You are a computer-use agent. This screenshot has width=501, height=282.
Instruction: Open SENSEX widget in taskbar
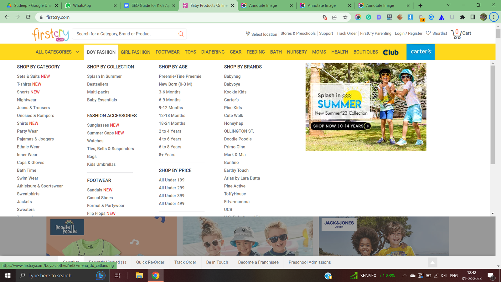(373, 276)
